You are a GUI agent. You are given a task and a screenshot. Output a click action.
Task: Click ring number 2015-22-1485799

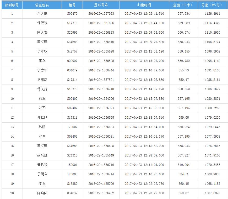click(x=101, y=184)
